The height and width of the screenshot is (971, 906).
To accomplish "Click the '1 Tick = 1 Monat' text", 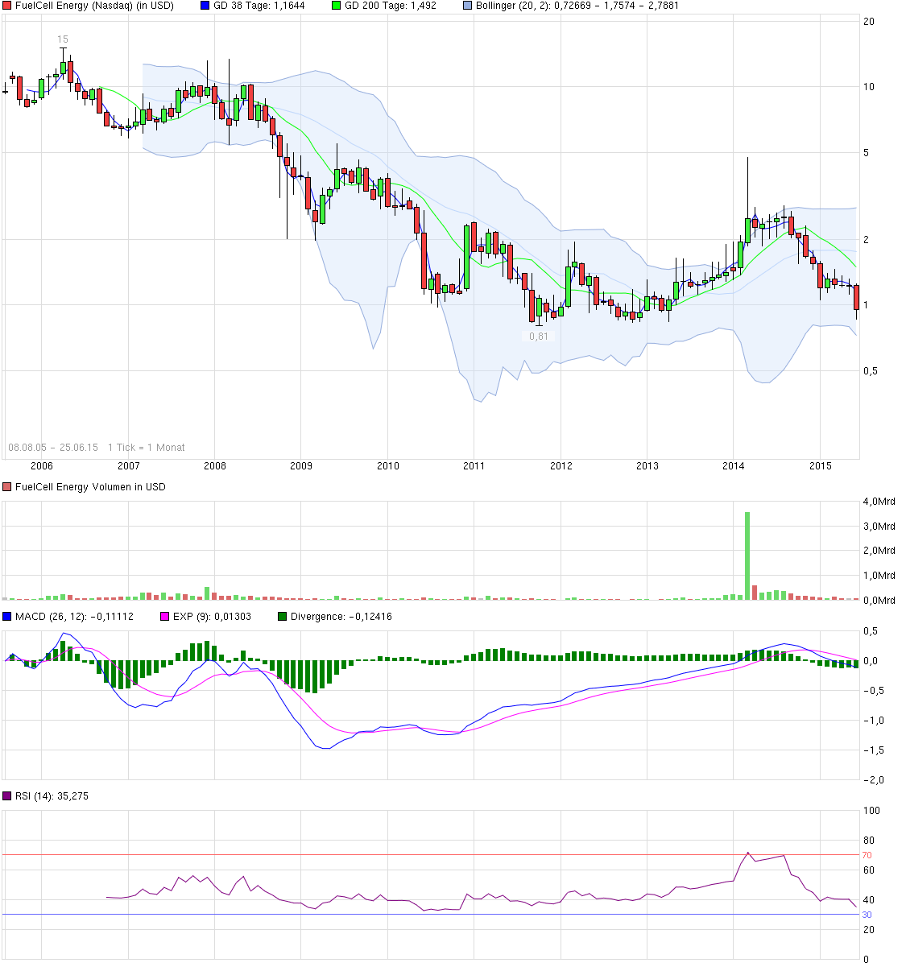I will [x=147, y=448].
